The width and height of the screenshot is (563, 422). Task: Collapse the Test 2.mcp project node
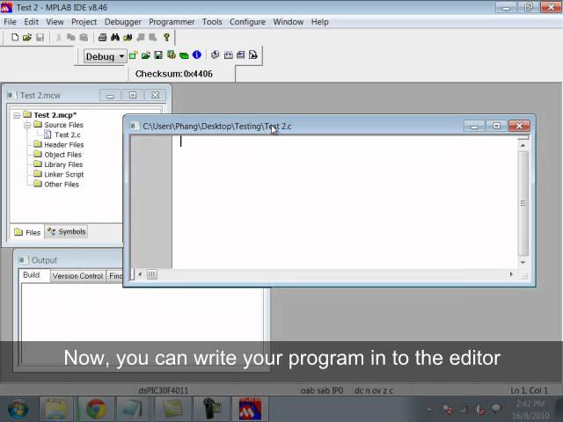17,115
